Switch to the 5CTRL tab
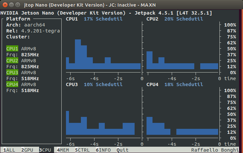This screenshot has height=153, width=243. [x=82, y=150]
